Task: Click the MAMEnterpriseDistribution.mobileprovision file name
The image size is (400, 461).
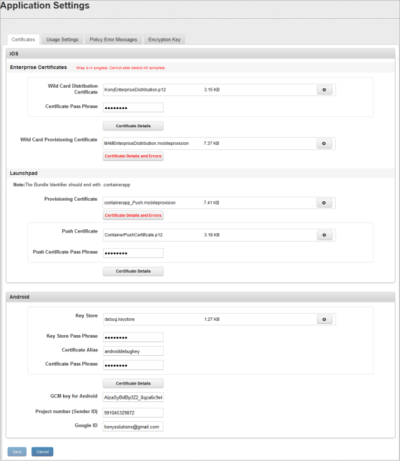Action: coord(146,143)
